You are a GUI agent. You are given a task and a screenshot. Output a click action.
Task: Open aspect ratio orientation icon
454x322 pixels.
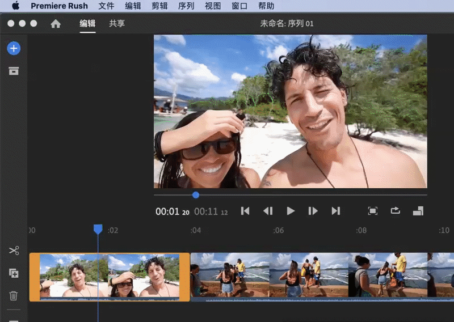418,211
